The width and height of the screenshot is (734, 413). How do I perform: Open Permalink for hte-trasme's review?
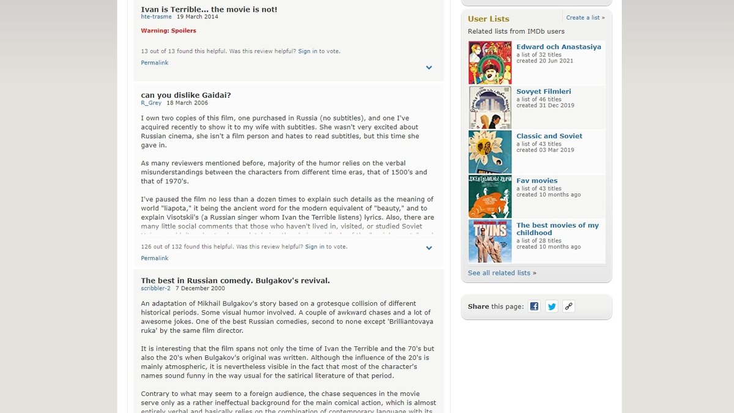(155, 62)
